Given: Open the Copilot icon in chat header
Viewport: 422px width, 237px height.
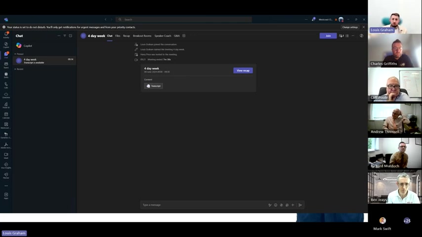Looking at the screenshot, I should [361, 36].
